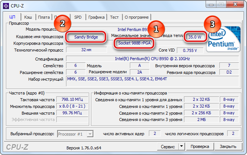
Task: Open the Processor #1 selection dropdown
Action: click(x=75, y=134)
